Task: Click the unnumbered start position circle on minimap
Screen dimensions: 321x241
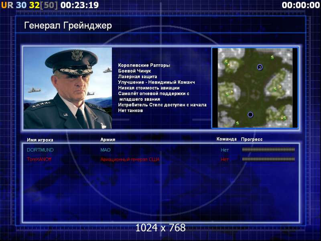Action: pyautogui.click(x=250, y=114)
